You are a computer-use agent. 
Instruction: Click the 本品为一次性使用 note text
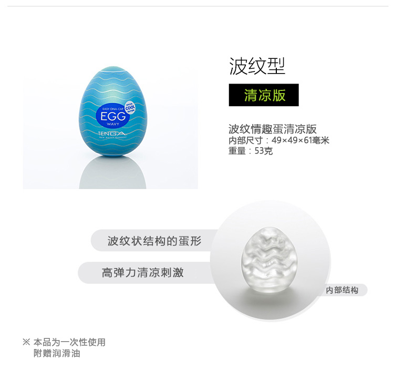tap(69, 342)
